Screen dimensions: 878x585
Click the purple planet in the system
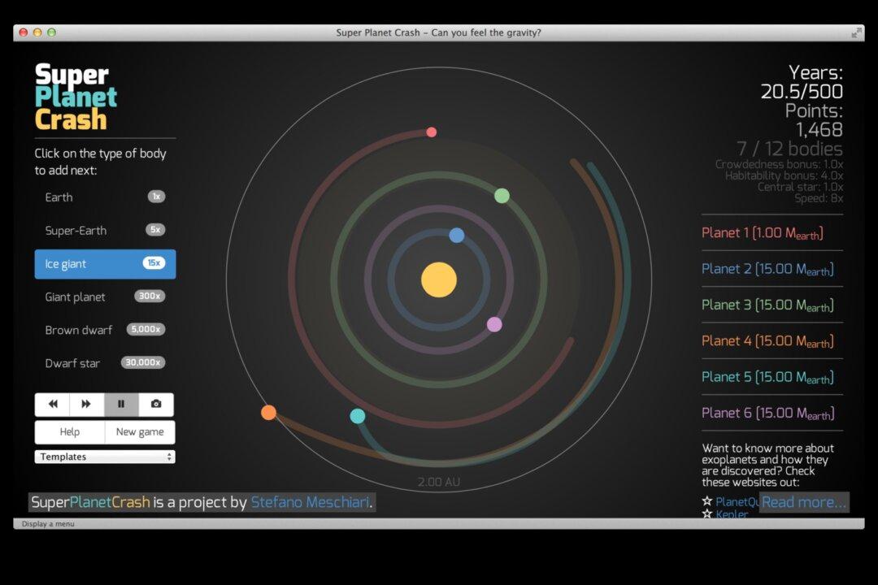pos(493,323)
